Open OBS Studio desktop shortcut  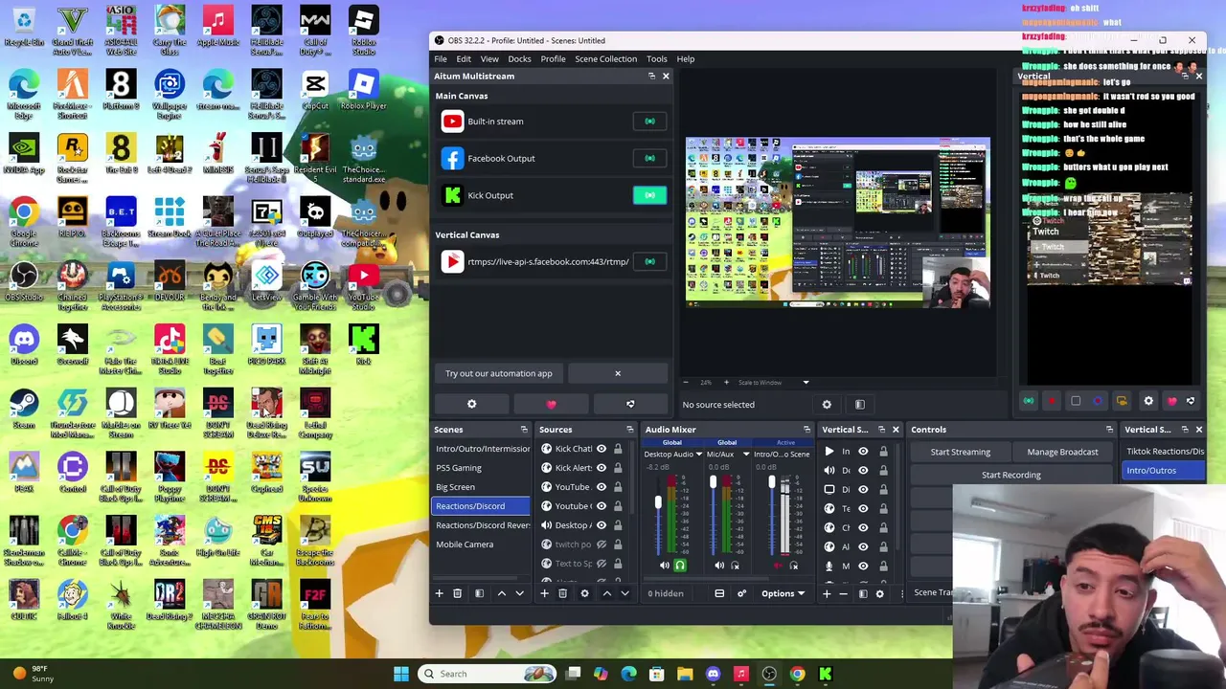click(24, 282)
